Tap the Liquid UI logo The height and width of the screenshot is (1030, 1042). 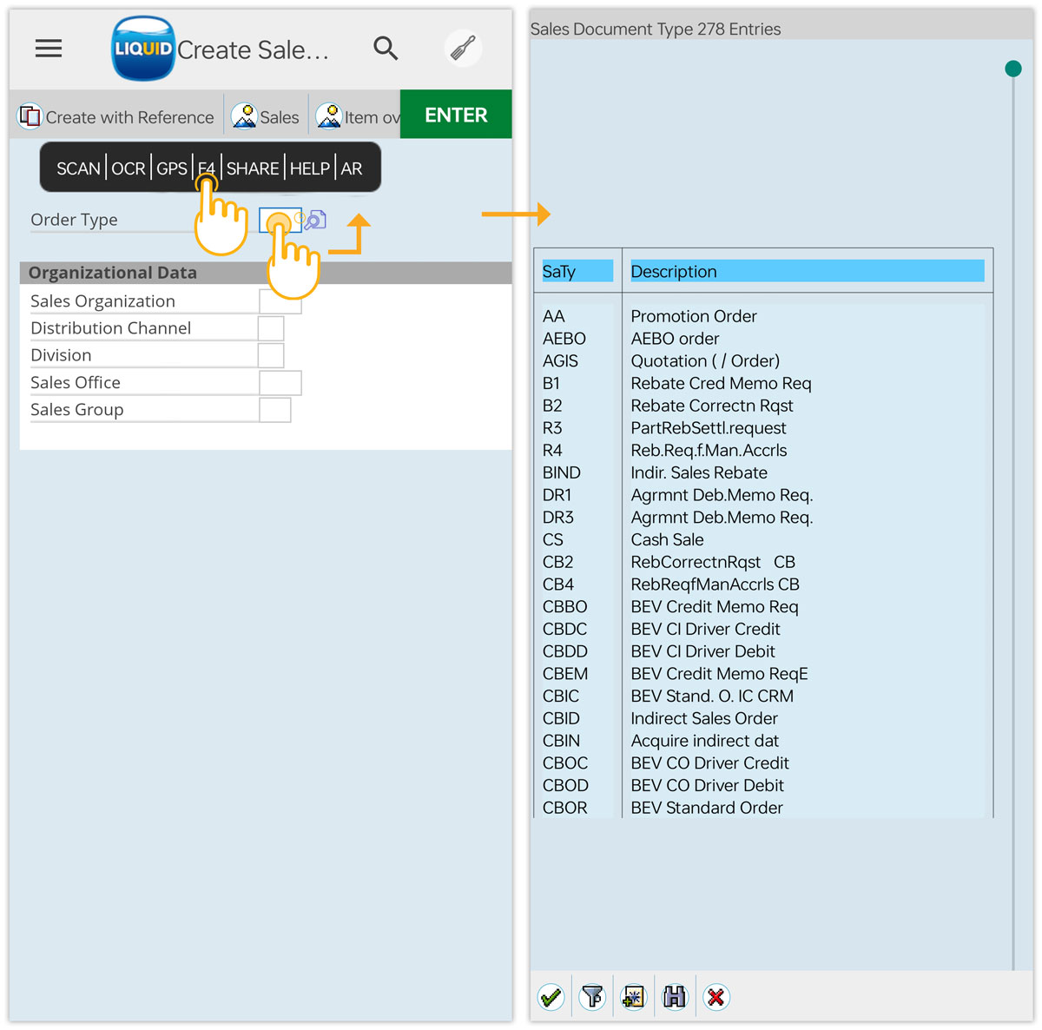click(x=143, y=49)
